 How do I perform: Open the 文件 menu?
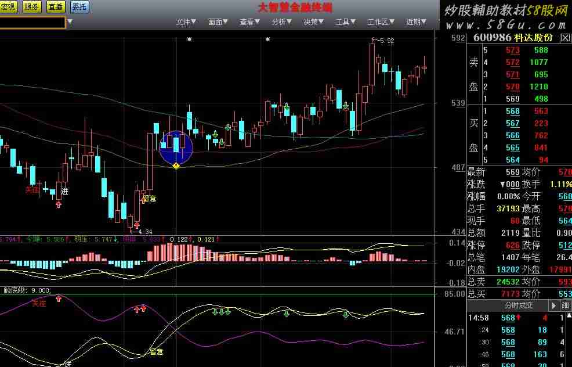point(186,22)
